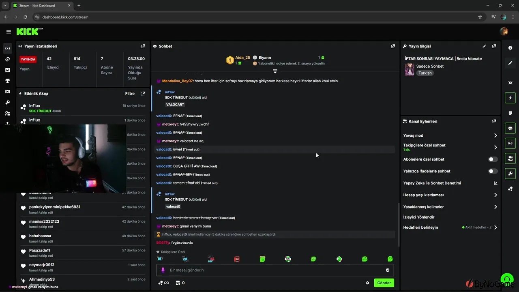The height and width of the screenshot is (292, 519).
Task: Collapse the pinned leaderboard arrow in chat
Action: (x=275, y=71)
